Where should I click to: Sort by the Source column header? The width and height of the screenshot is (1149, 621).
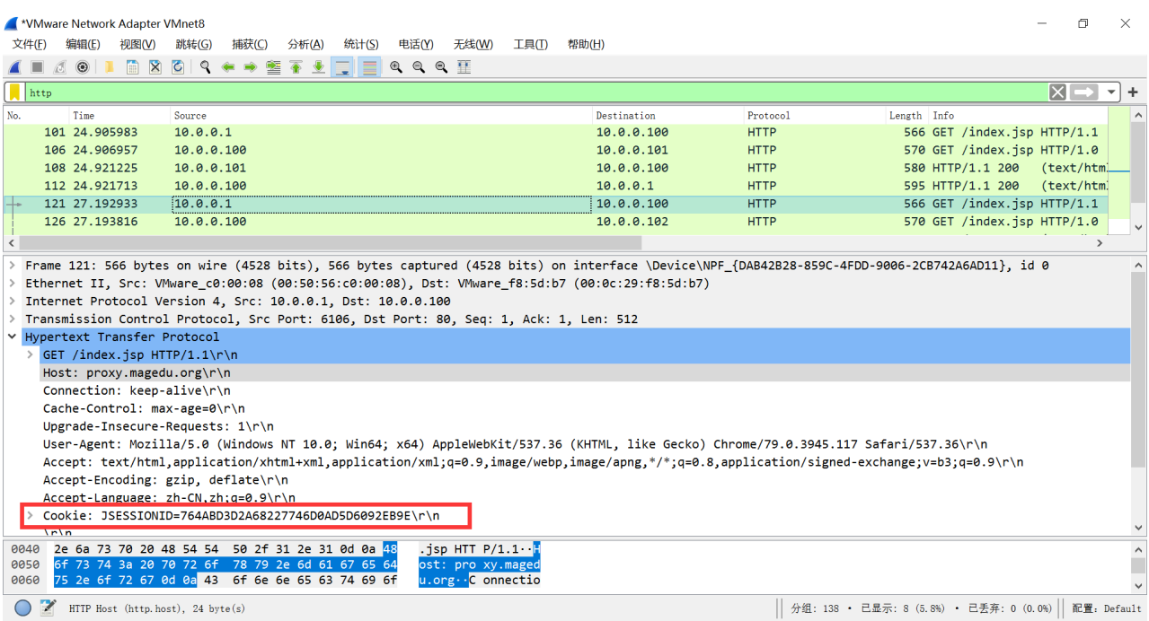382,116
